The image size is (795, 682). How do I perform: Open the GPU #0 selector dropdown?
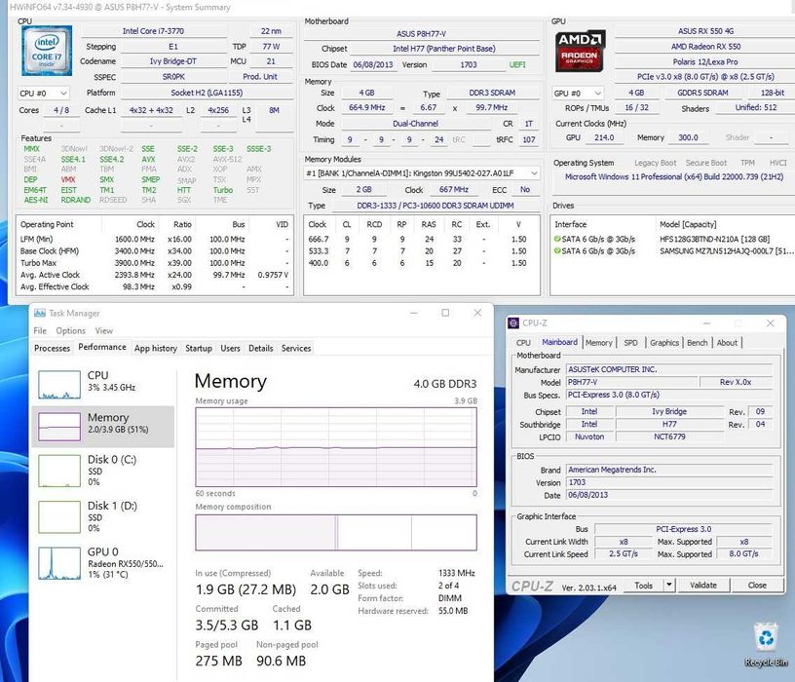pyautogui.click(x=578, y=94)
